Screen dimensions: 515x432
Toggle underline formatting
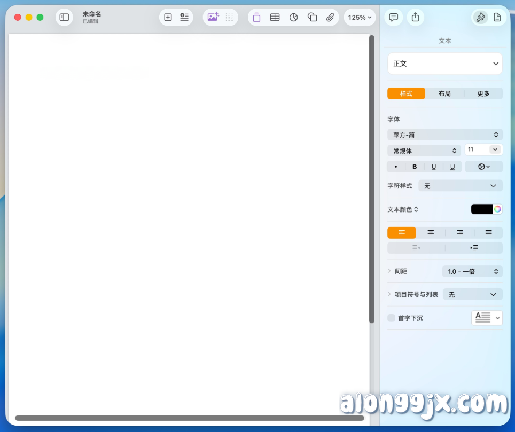434,167
